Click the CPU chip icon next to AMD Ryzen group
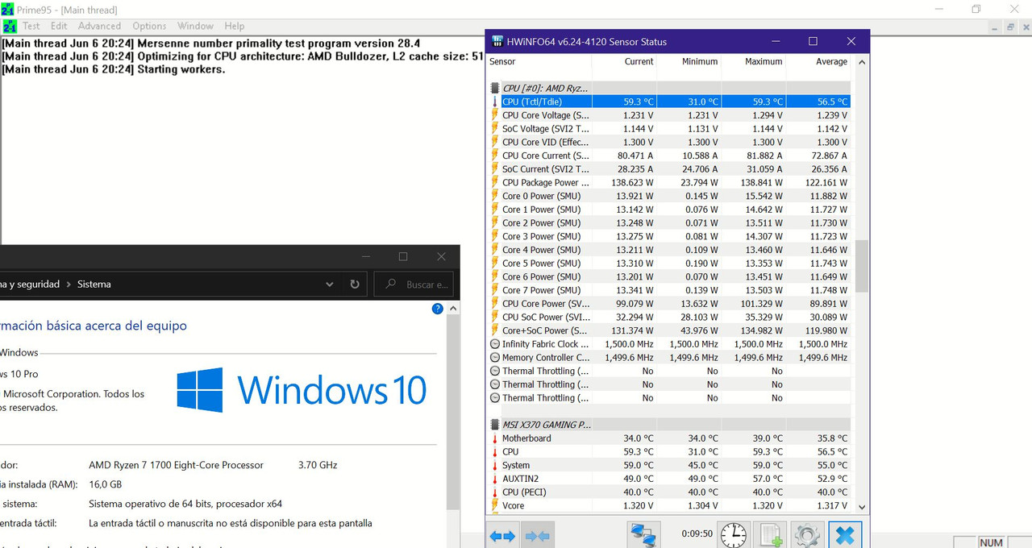 click(495, 88)
